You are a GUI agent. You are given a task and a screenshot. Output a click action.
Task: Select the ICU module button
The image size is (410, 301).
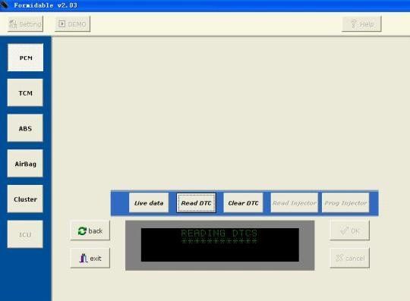tap(25, 234)
